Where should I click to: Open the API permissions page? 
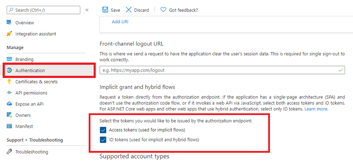click(x=31, y=93)
